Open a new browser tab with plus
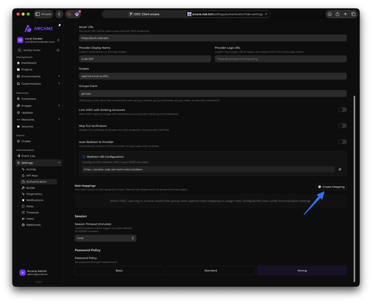This screenshot has height=303, width=372. click(345, 14)
